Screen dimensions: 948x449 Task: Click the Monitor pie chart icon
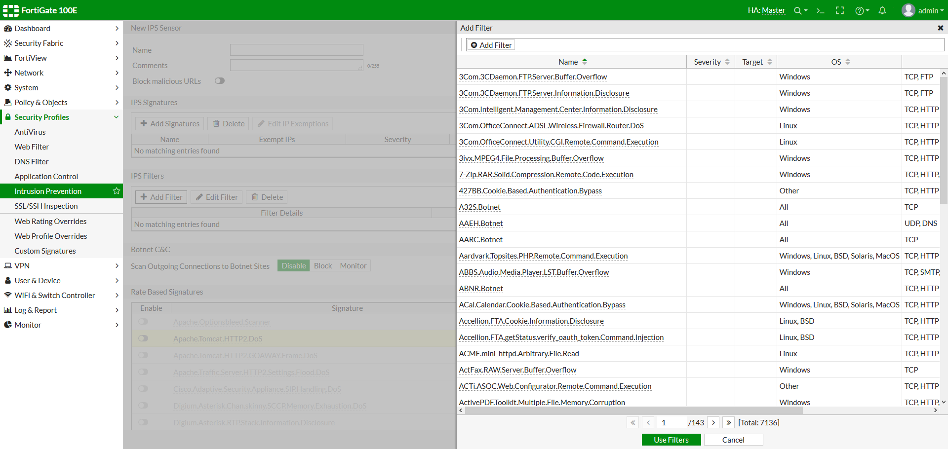pyautogui.click(x=8, y=325)
